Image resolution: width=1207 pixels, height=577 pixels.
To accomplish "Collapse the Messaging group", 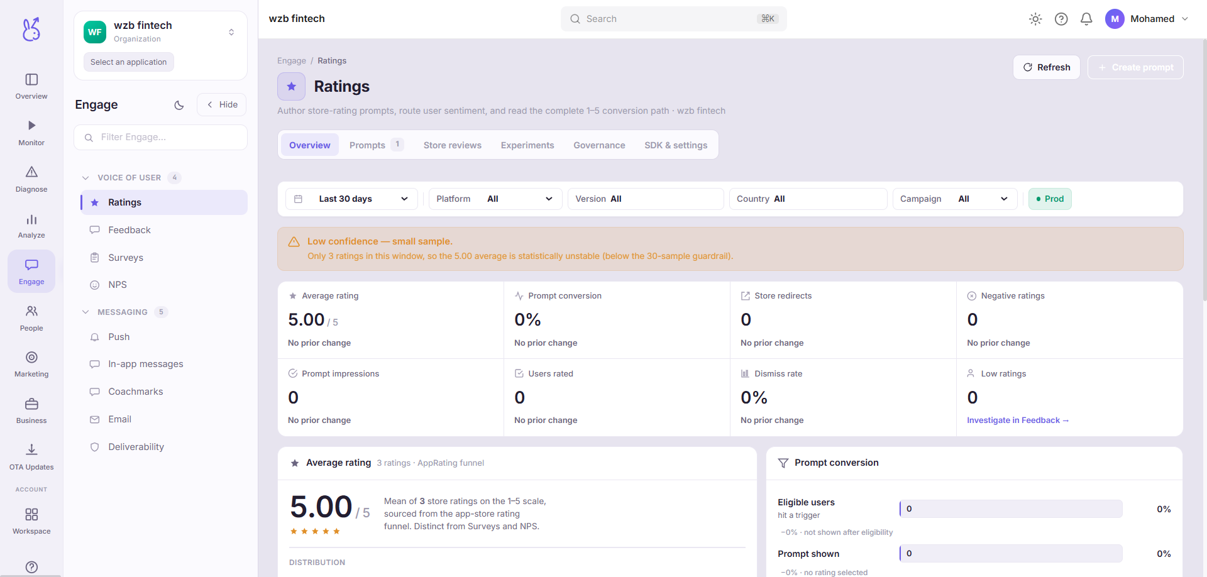I will pos(124,312).
